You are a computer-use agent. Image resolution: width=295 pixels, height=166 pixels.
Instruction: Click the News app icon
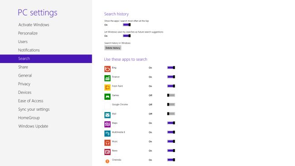coord(108,152)
